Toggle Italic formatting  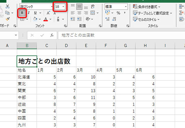coord(29,13)
